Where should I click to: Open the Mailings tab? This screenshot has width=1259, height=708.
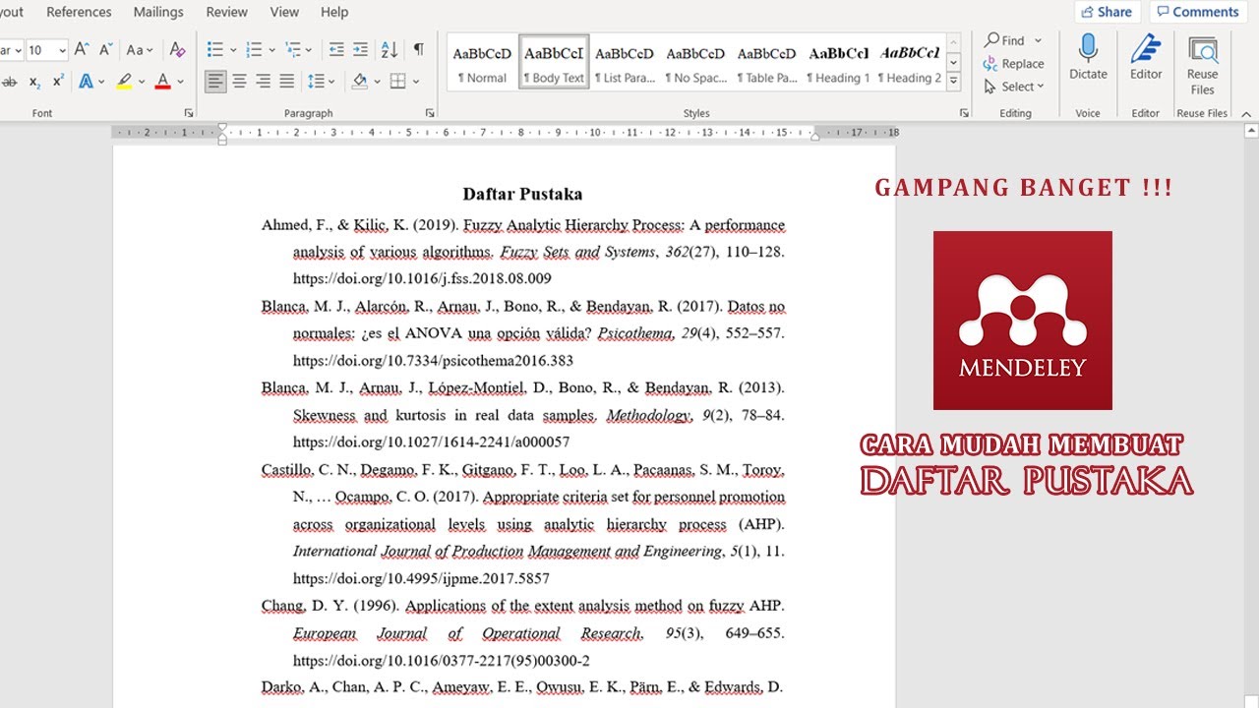click(x=157, y=12)
